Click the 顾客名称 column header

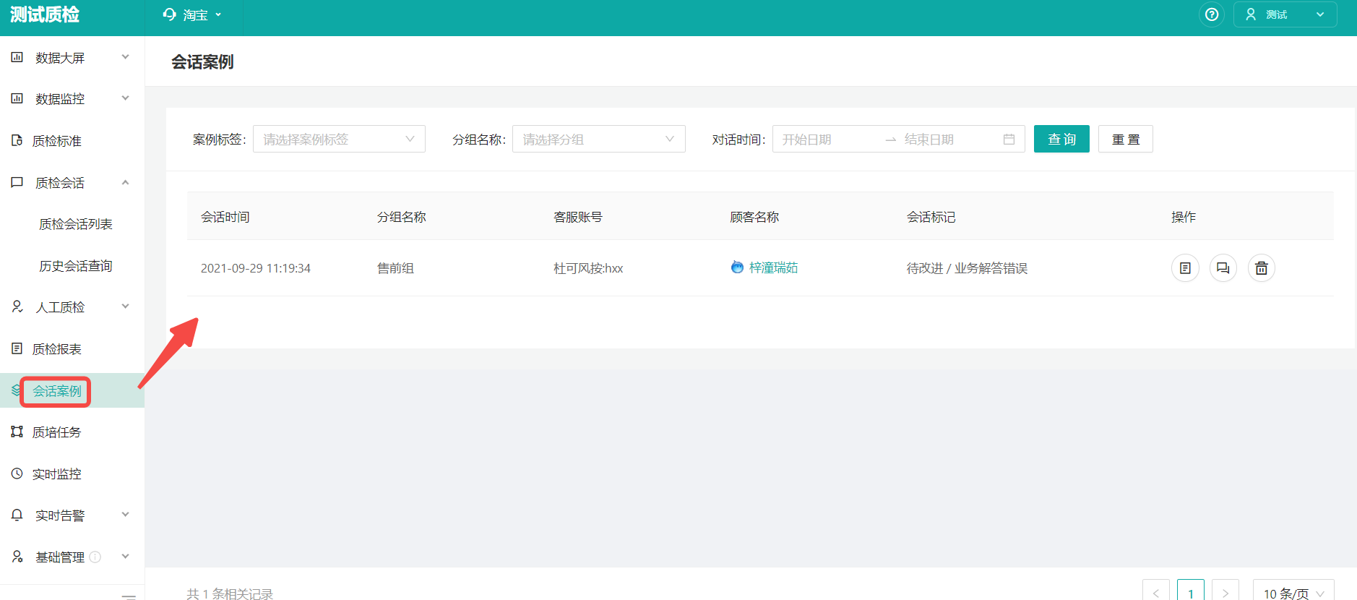click(754, 217)
